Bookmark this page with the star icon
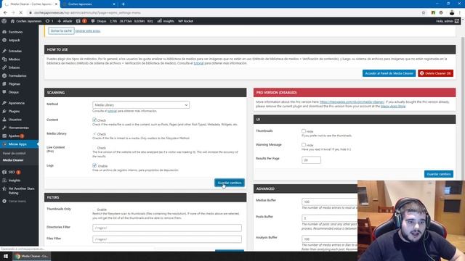The image size is (465, 261). 424,13
